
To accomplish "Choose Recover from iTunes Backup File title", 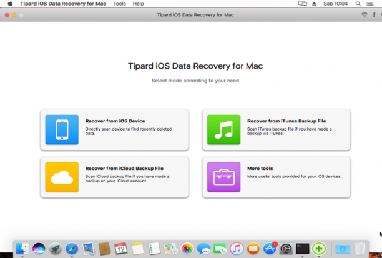I will click(286, 121).
